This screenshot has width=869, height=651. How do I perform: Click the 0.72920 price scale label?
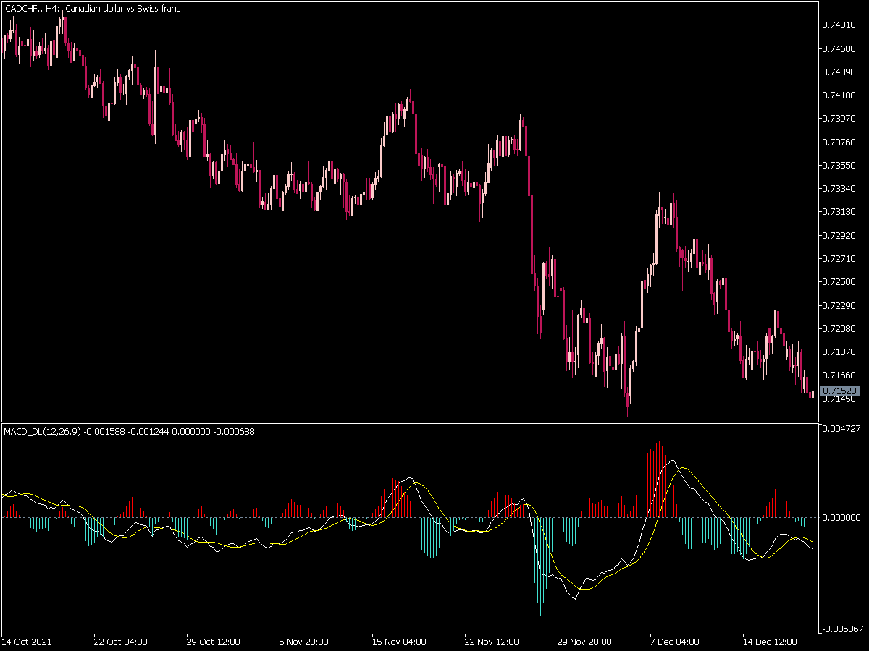pyautogui.click(x=840, y=235)
